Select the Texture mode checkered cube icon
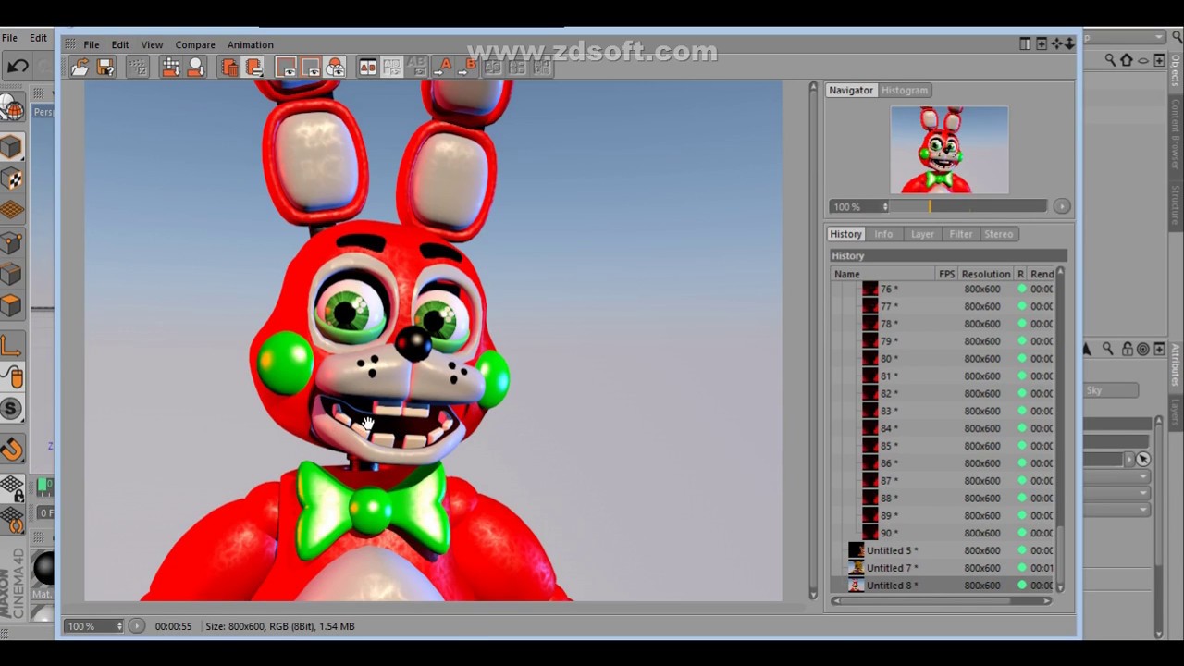1184x666 pixels. click(11, 179)
